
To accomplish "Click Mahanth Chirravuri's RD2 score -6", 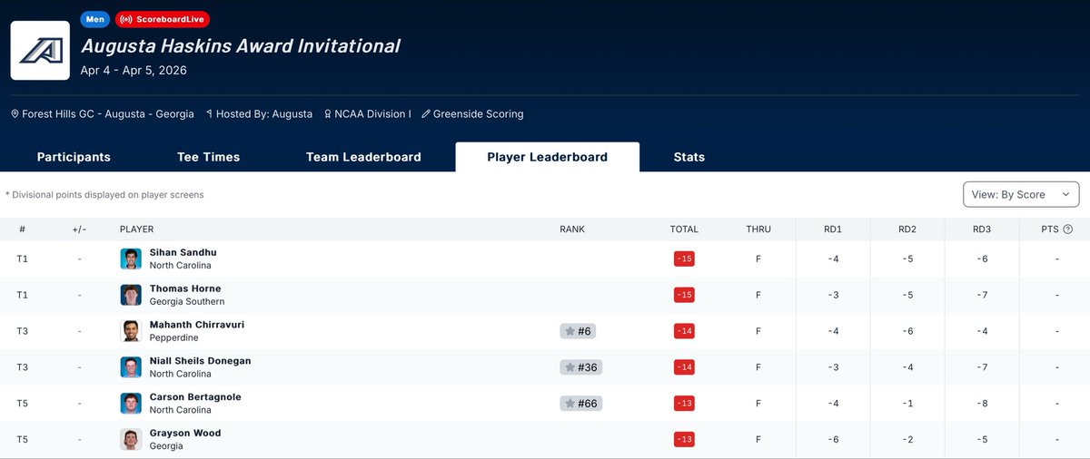I will pyautogui.click(x=907, y=331).
